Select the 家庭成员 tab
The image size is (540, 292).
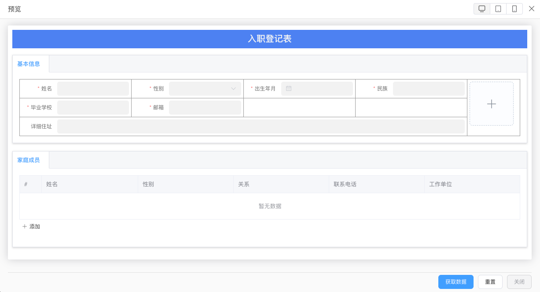click(29, 160)
